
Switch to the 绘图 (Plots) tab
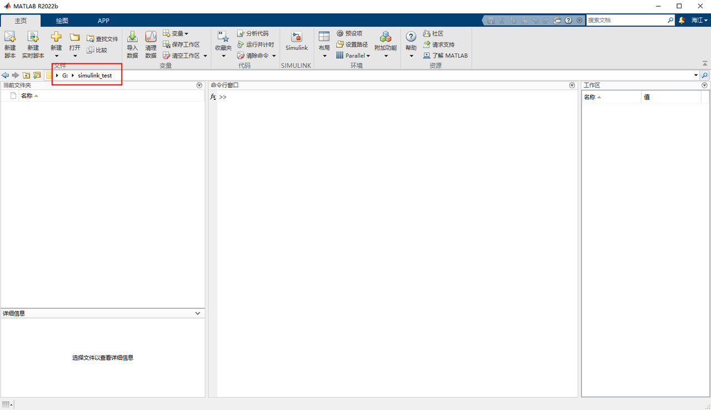(x=62, y=21)
